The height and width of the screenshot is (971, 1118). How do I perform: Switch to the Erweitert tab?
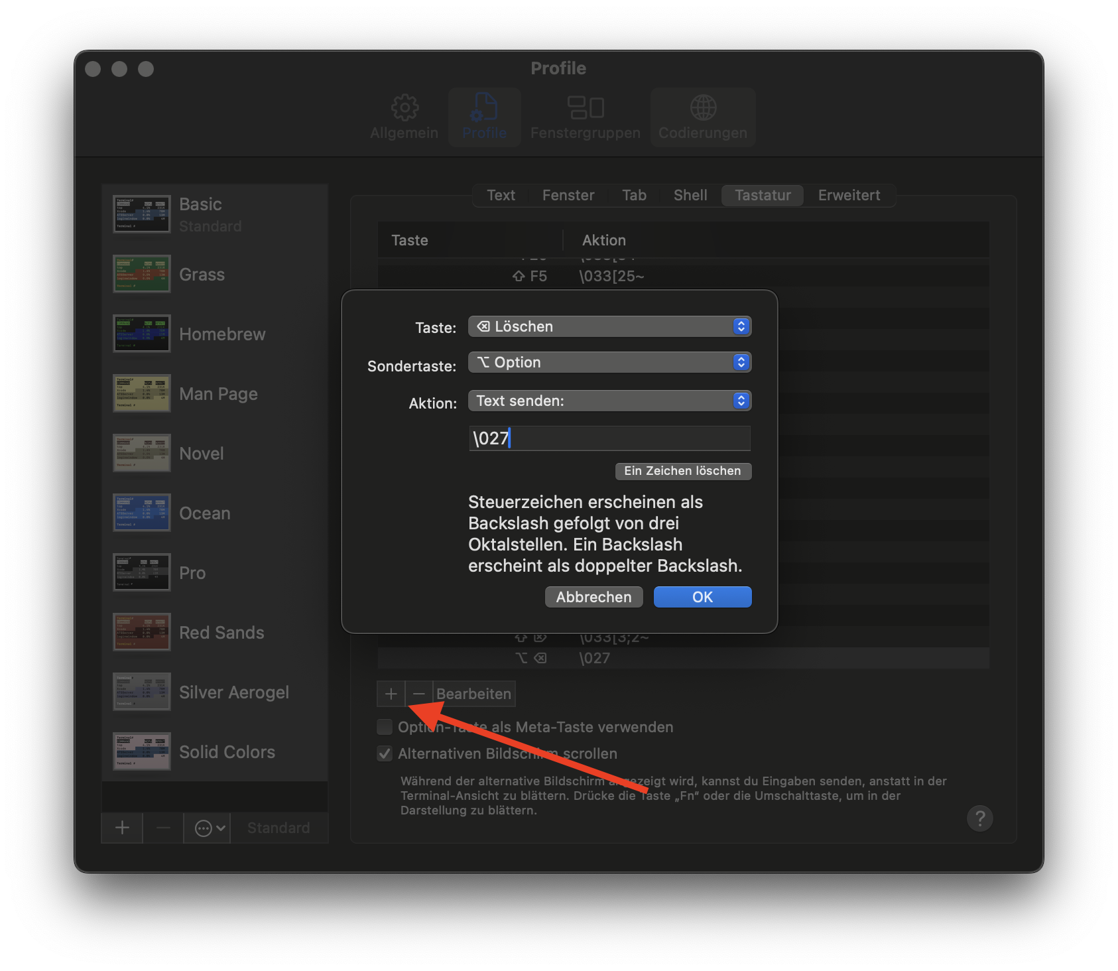(x=849, y=195)
